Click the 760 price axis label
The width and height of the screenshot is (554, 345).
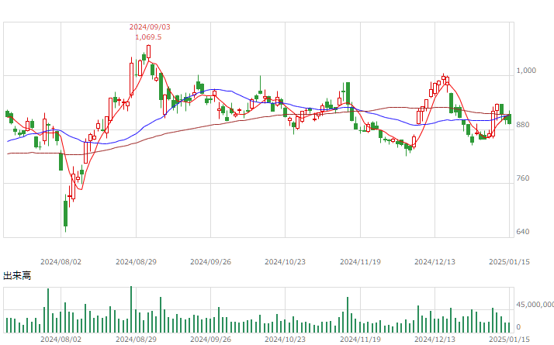pyautogui.click(x=522, y=178)
